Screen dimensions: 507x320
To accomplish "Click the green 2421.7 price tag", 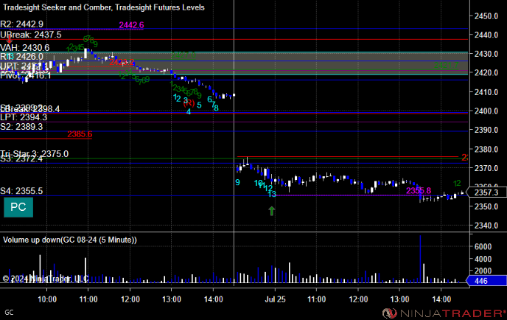I will point(446,66).
